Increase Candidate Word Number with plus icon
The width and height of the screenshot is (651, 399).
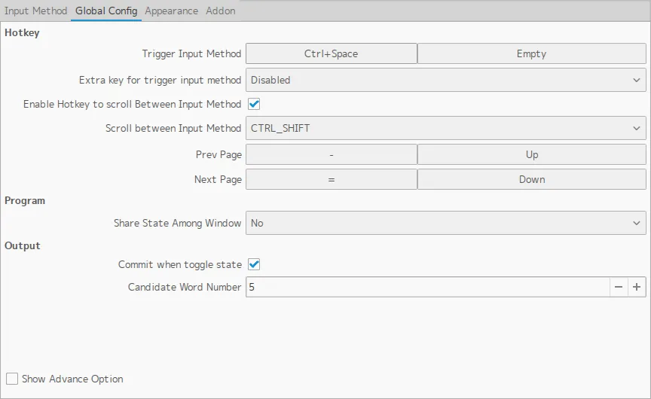coord(637,287)
